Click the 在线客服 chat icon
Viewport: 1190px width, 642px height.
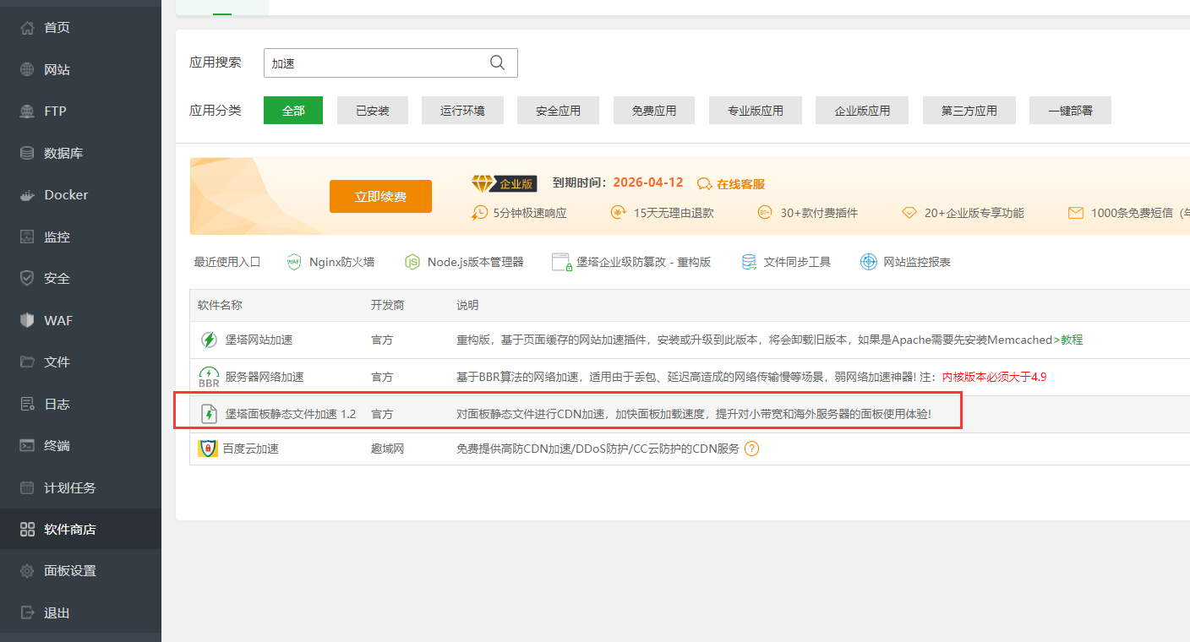pyautogui.click(x=705, y=183)
